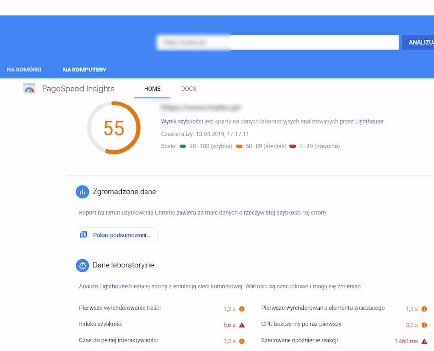Viewport: 434px width, 351px height.
Task: Click the Dane laboratoryjne stopwatch icon
Action: [x=82, y=266]
